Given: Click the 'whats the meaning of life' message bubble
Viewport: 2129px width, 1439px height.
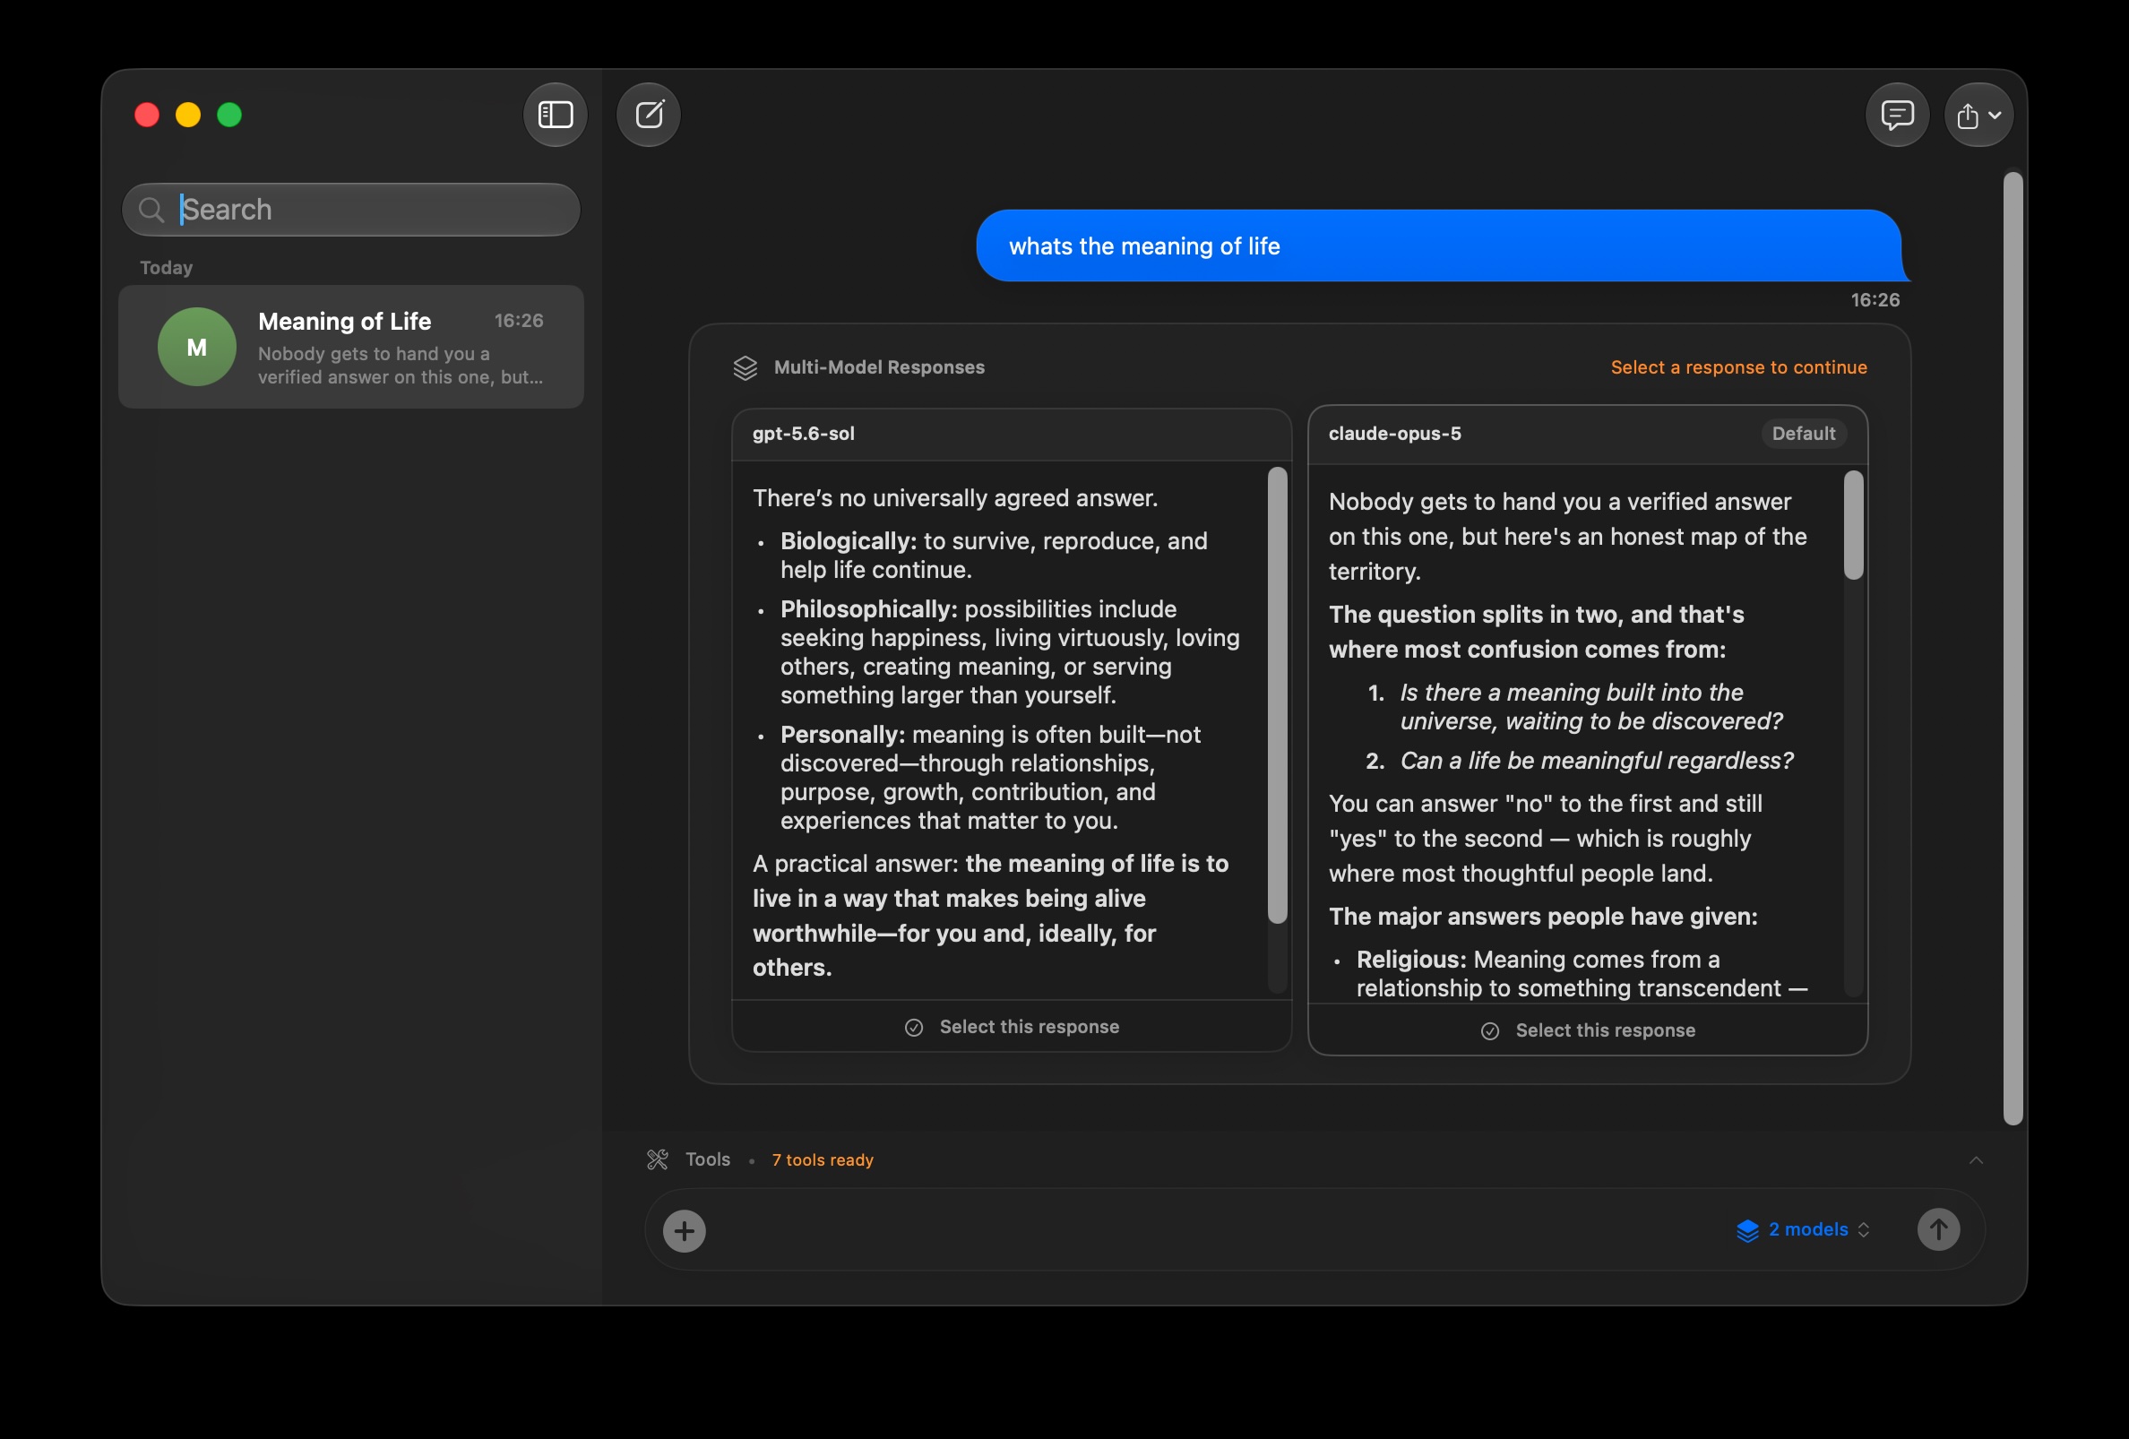Looking at the screenshot, I should (1442, 246).
